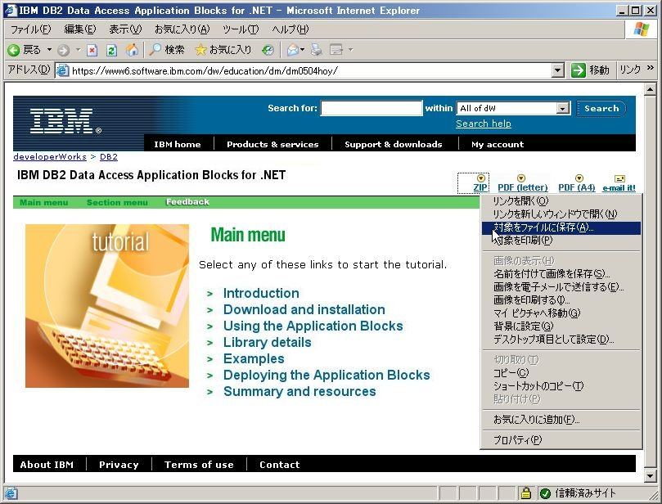Choose プロパティ(P) in context menu
662x504 pixels.
561,440
